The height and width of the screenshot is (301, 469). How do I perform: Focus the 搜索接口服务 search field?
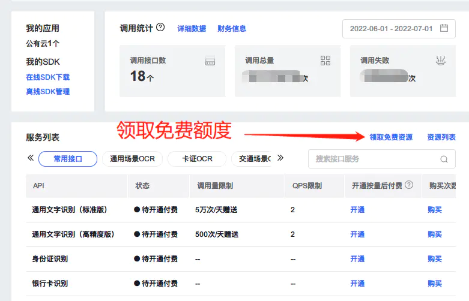tap(372, 159)
